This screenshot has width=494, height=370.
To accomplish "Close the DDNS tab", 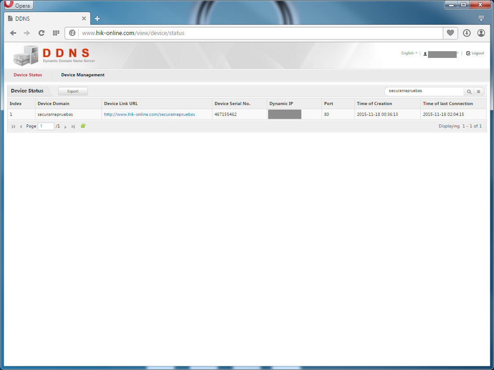I will pos(84,18).
